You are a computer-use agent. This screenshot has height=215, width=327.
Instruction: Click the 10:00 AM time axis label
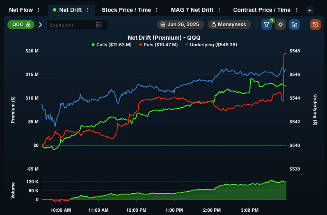point(61,210)
